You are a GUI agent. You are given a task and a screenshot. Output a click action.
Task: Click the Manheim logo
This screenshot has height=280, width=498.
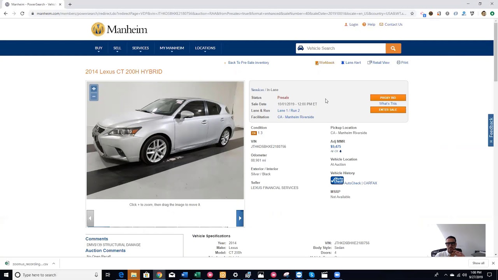pyautogui.click(x=119, y=30)
